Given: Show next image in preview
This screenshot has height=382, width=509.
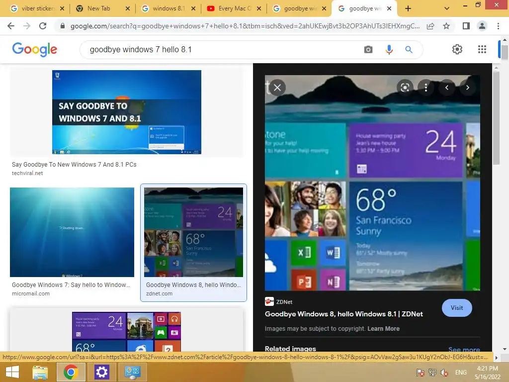Looking at the screenshot, I should coord(467,88).
